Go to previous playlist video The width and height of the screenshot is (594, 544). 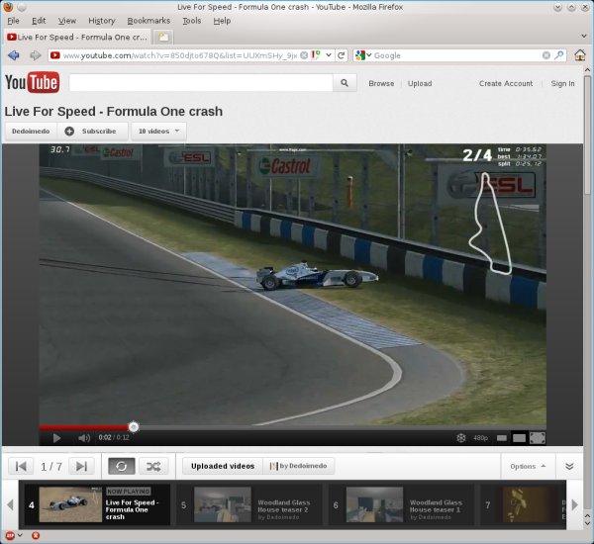[20, 466]
